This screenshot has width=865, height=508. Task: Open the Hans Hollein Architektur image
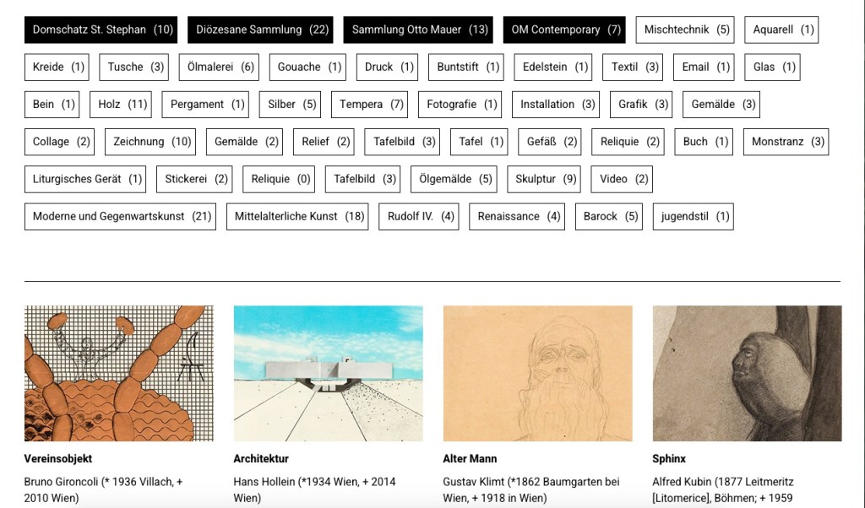(328, 374)
